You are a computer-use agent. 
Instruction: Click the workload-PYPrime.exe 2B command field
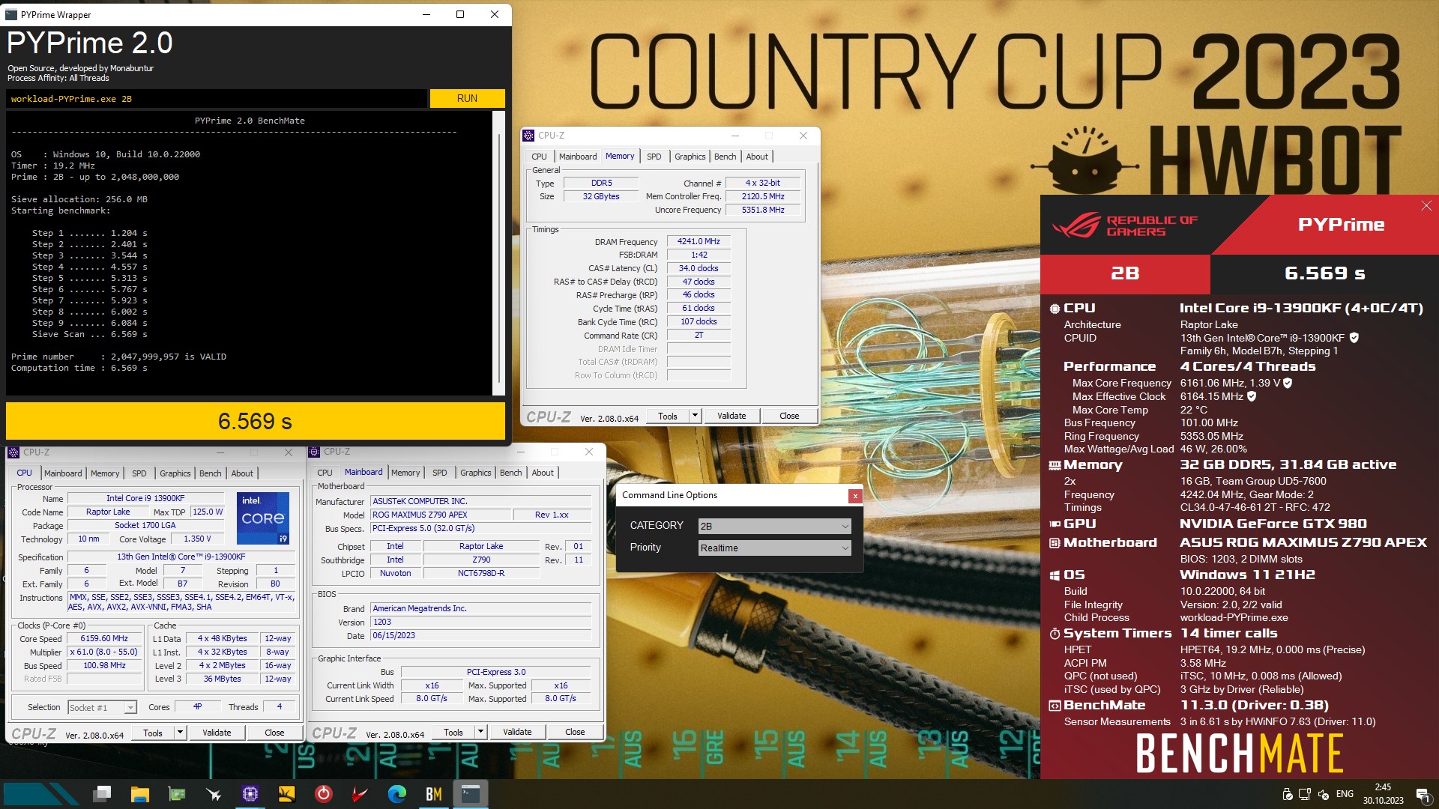click(217, 99)
